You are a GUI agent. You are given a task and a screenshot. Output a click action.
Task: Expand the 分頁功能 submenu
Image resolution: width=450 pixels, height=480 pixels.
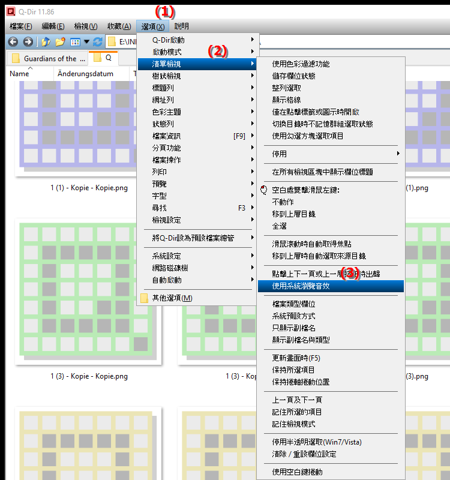197,148
